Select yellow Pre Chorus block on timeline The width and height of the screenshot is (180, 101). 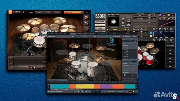click(x=85, y=86)
